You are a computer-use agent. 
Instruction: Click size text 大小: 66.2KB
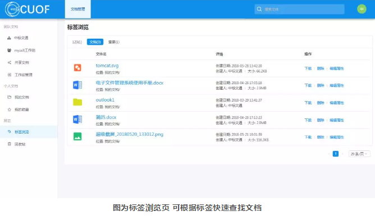[x=257, y=71]
